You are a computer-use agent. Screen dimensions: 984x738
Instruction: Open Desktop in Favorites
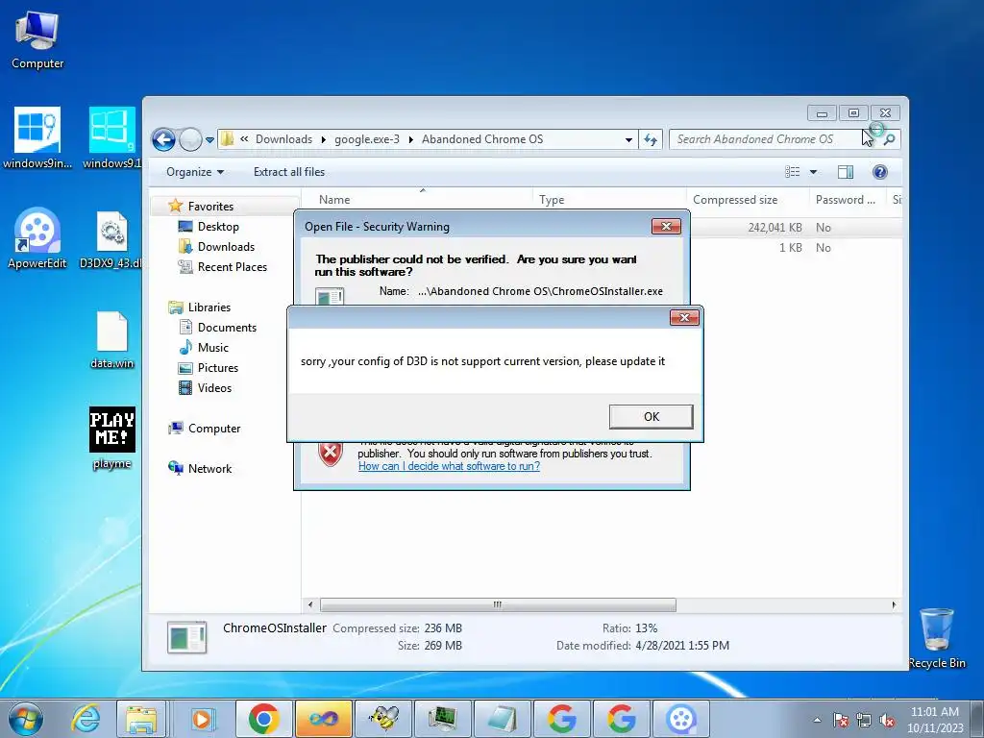point(218,227)
